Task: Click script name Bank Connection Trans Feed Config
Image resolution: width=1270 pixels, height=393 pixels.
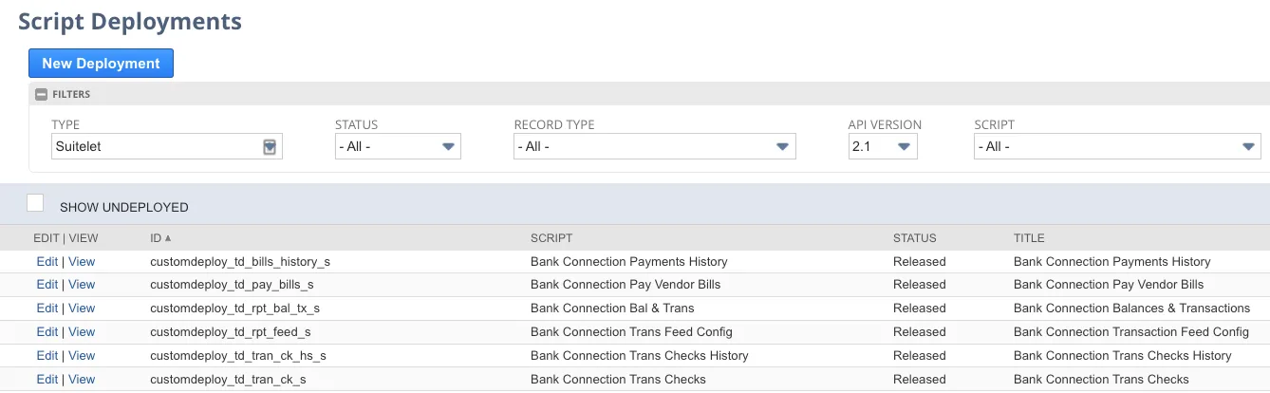Action: (x=631, y=331)
